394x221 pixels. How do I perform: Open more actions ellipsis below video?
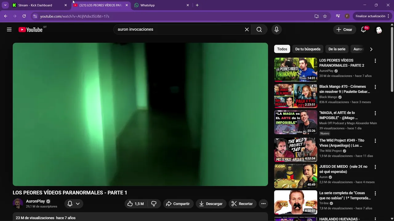tap(263, 204)
